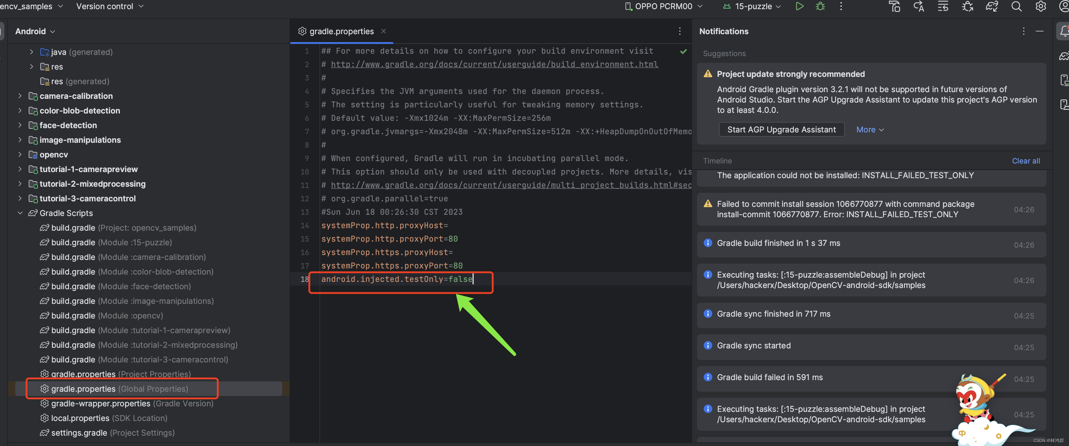This screenshot has height=446, width=1069.
Task: Click Attach Debugger to Android Process icon
Action: tap(967, 6)
